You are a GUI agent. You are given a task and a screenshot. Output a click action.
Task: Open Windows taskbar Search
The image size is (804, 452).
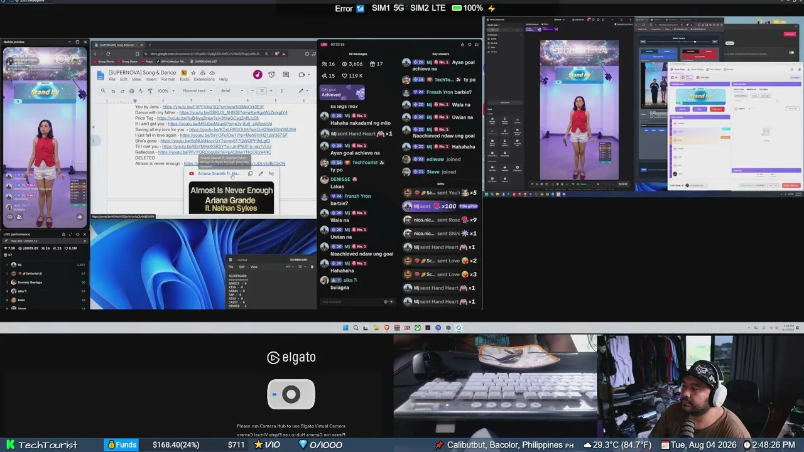click(x=356, y=328)
